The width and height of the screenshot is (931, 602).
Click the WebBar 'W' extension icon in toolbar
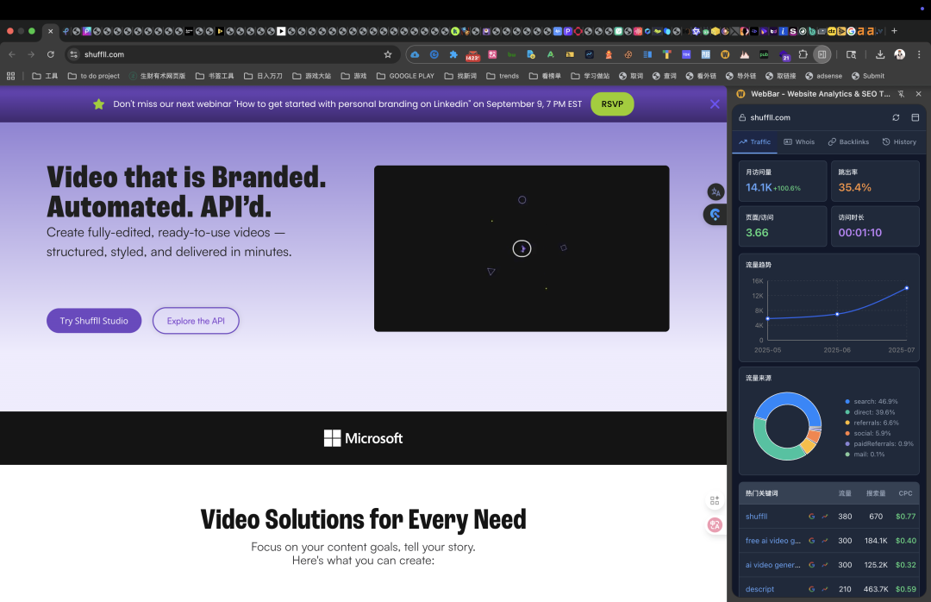click(x=725, y=54)
